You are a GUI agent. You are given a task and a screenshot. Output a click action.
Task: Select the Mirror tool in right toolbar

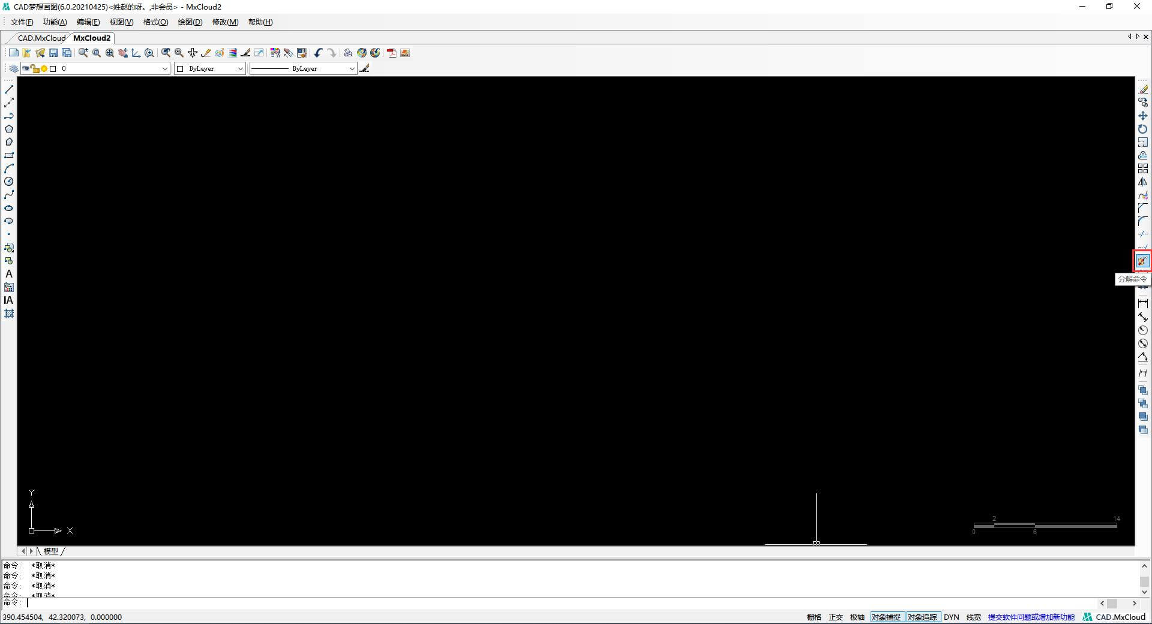click(1143, 182)
